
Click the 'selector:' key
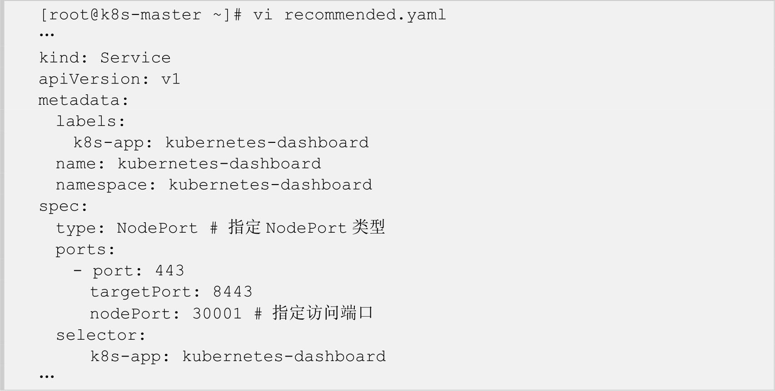tap(101, 335)
